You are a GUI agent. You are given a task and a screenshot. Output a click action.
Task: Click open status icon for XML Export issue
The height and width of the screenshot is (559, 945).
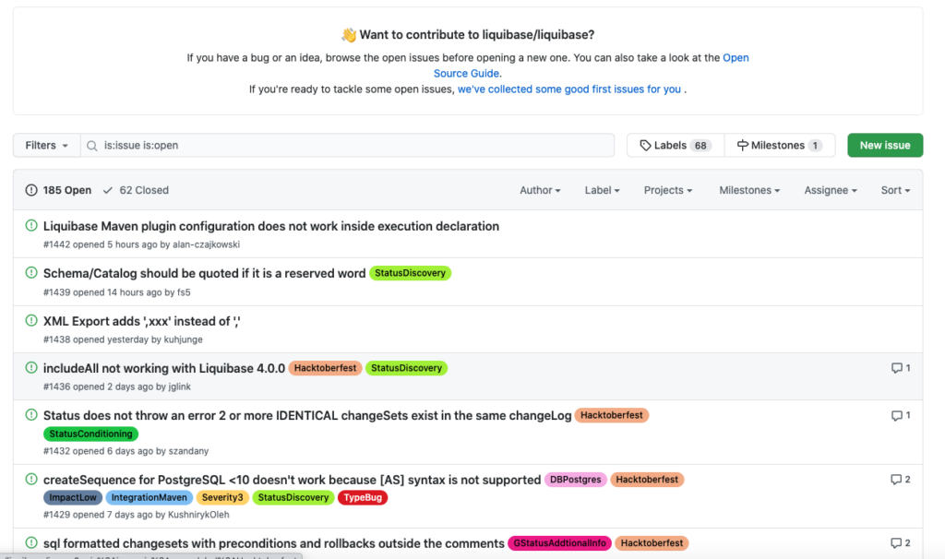click(31, 320)
